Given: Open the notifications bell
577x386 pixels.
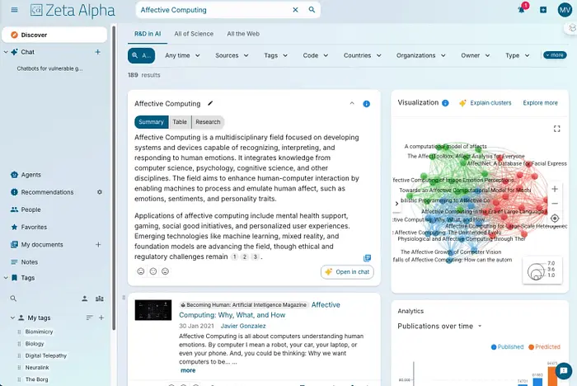Looking at the screenshot, I should (x=521, y=10).
